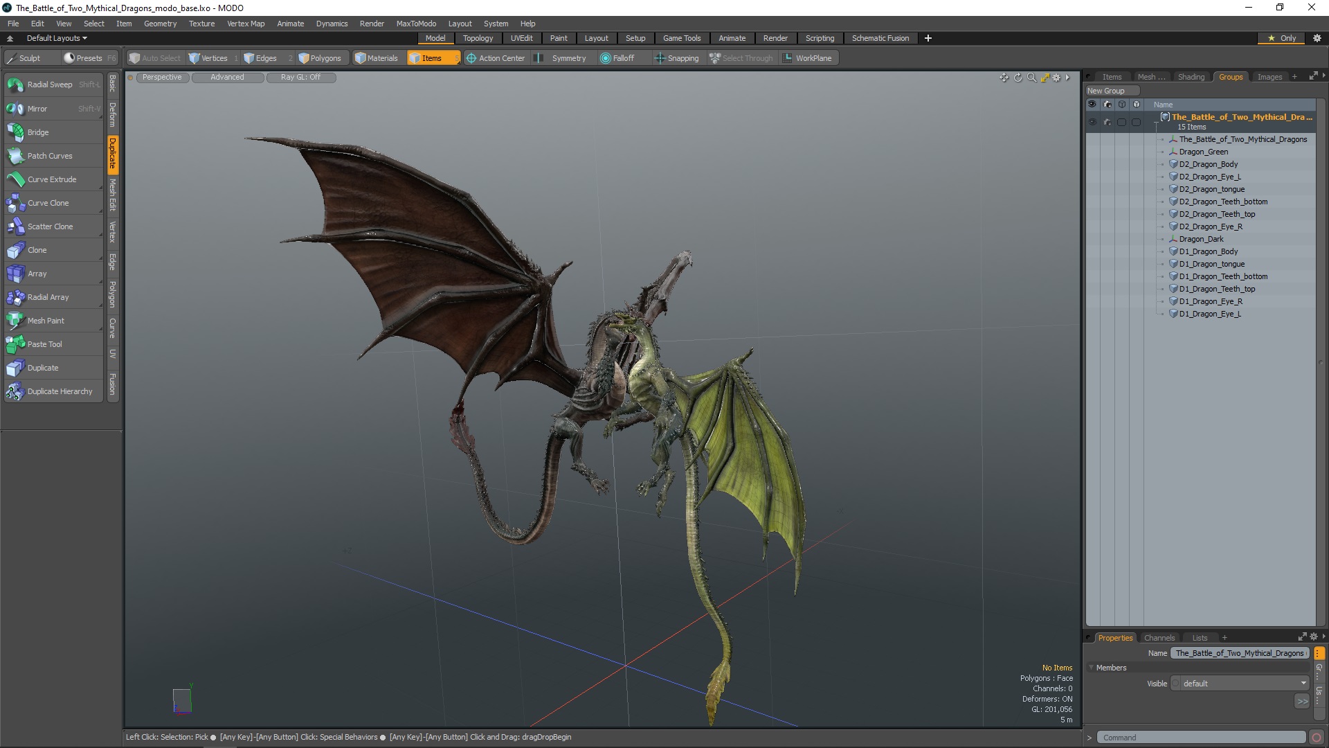Click the viewport zoom magnifier icon

1031,78
